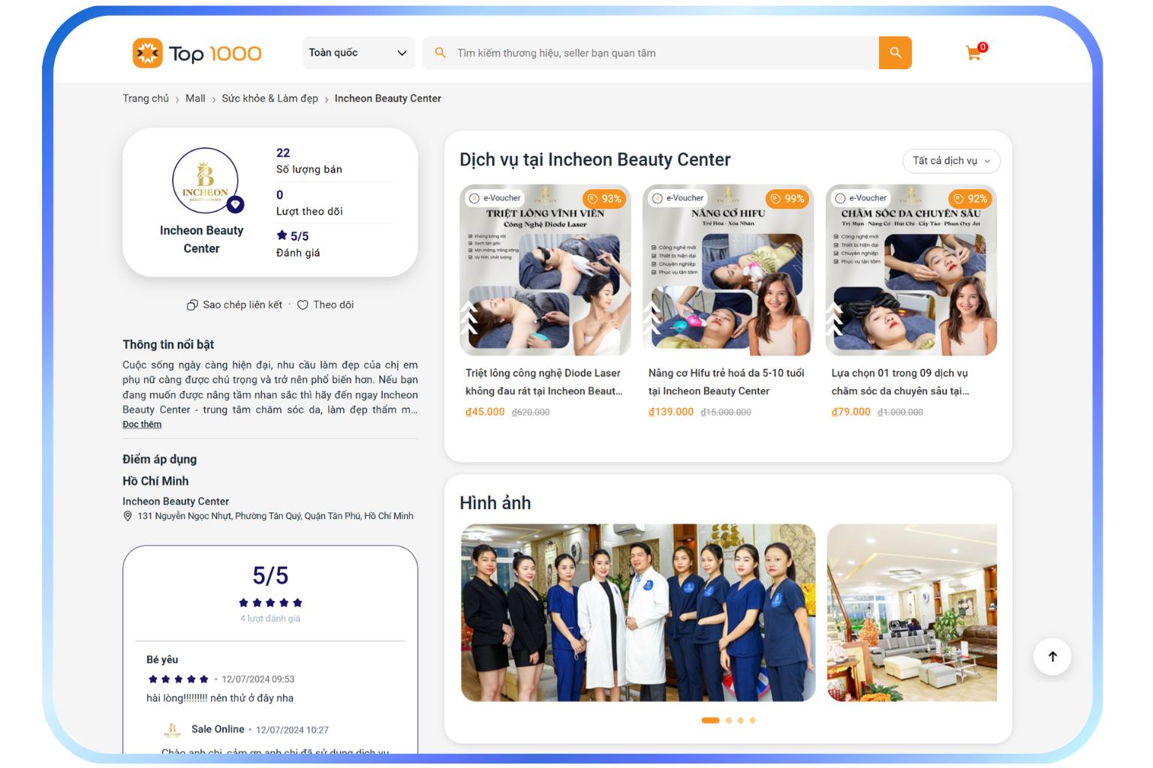Screen dimensions: 1153x768
Task: Click the orange search magnifier button
Action: [x=895, y=52]
